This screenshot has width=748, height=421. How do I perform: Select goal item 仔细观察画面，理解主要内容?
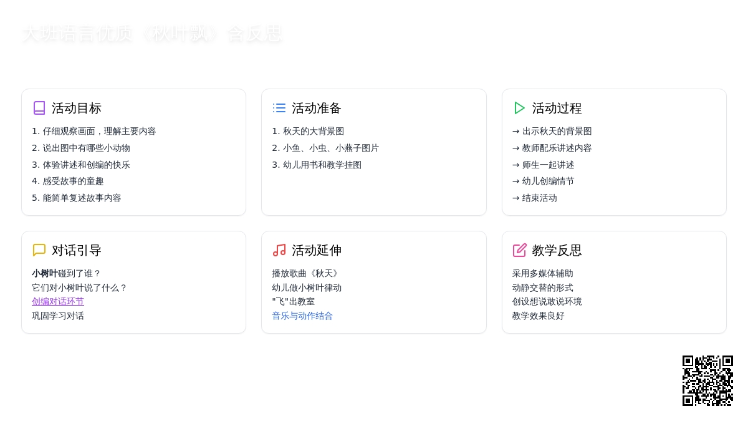pyautogui.click(x=99, y=132)
